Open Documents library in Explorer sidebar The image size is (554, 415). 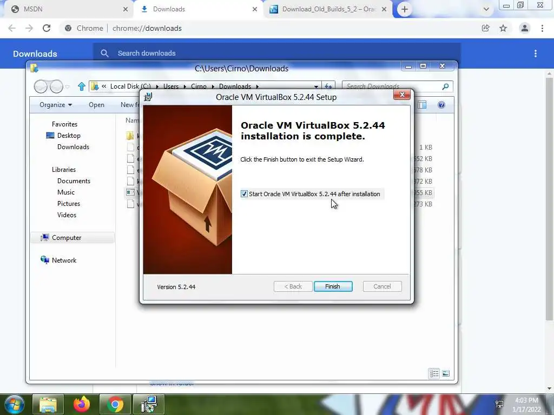[74, 180]
